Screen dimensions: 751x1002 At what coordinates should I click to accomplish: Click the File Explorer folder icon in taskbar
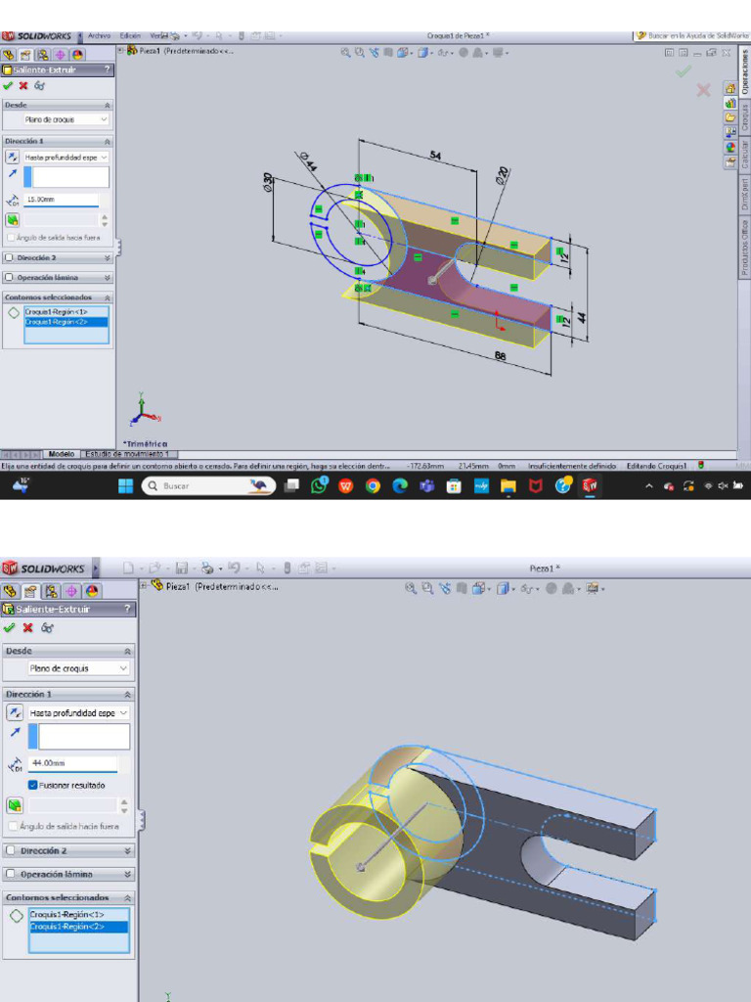pos(508,486)
